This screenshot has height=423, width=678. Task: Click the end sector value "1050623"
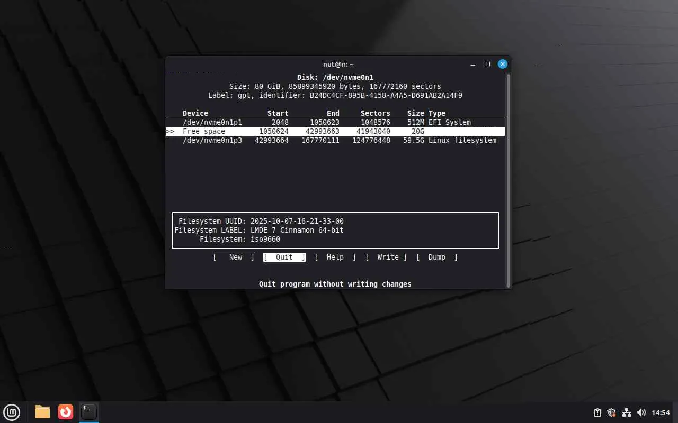(x=325, y=122)
